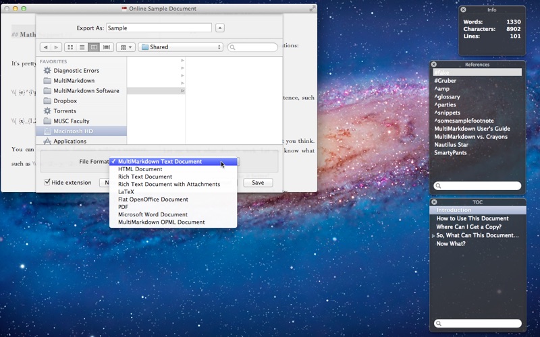The image size is (540, 337).
Task: Switch to icon view in file browser
Action: [70, 47]
